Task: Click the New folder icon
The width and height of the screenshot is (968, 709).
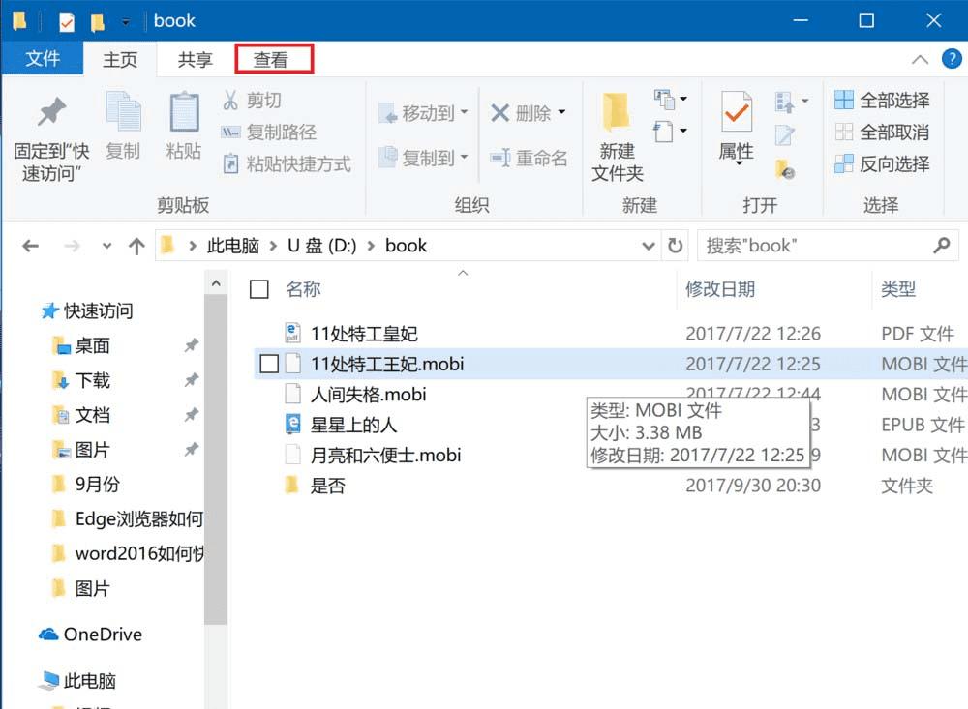Action: click(616, 111)
